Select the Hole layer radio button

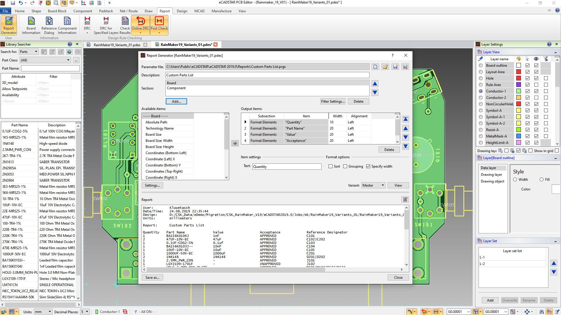click(x=481, y=78)
